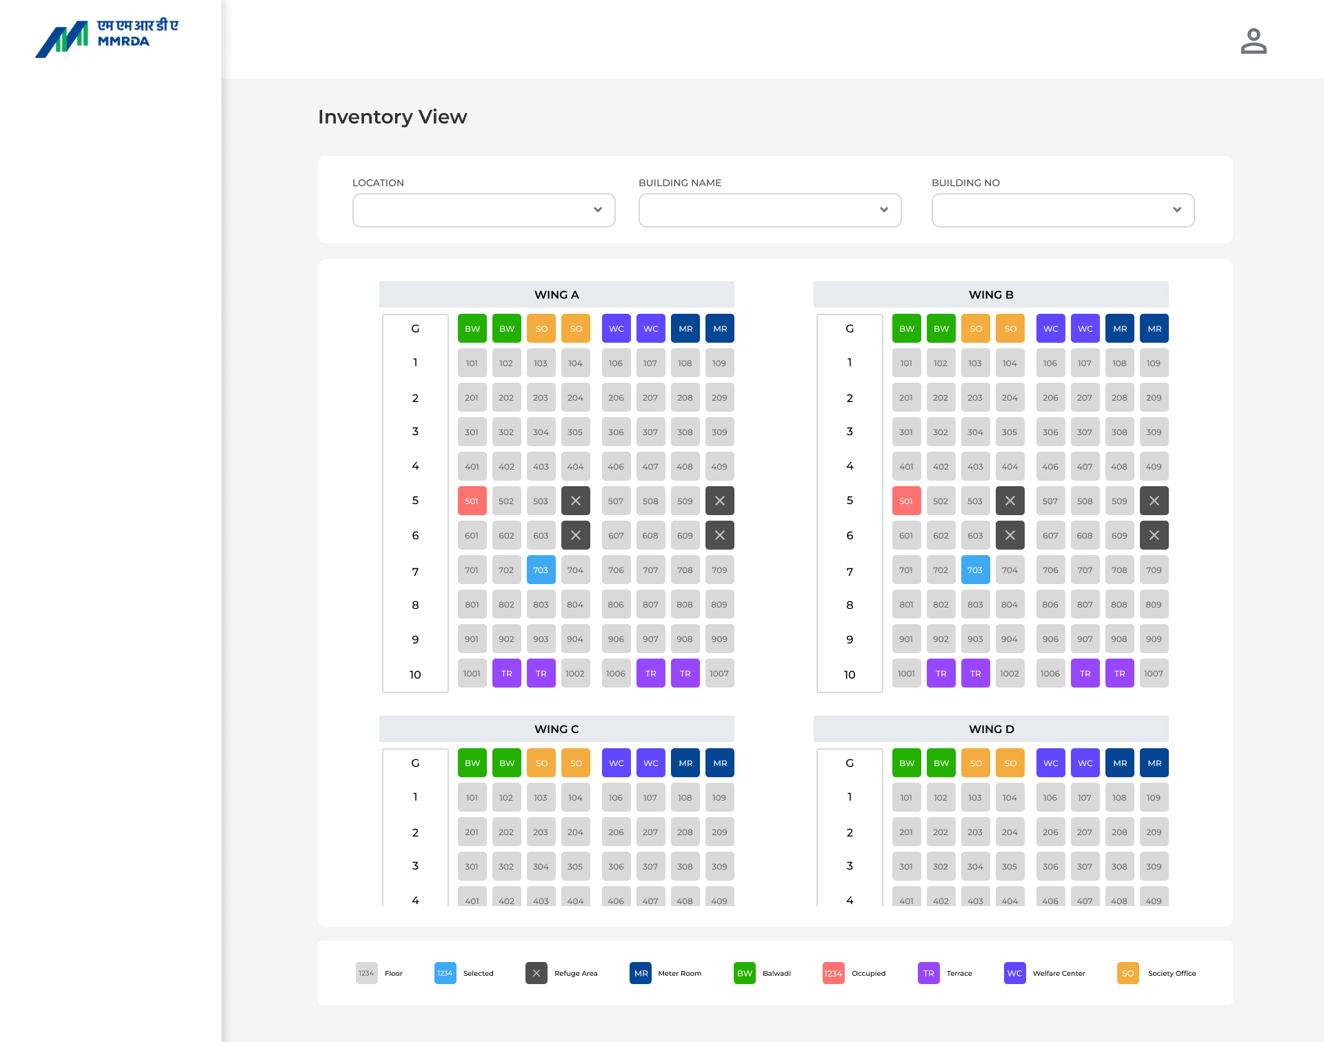Click floor G label in Wing D
The width and height of the screenshot is (1324, 1042).
pos(850,763)
